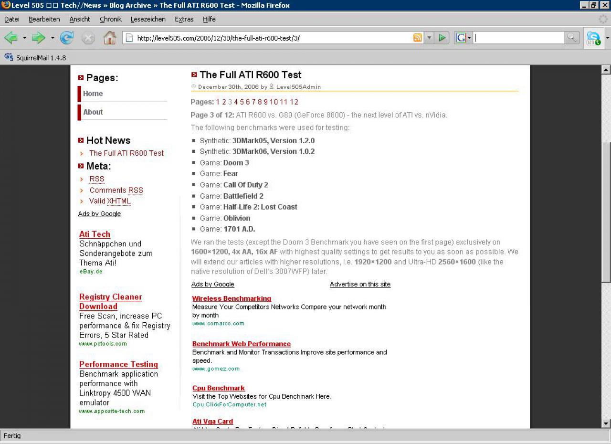Open the Chronik menu
Screen dimensions: 611x444
coord(111,19)
